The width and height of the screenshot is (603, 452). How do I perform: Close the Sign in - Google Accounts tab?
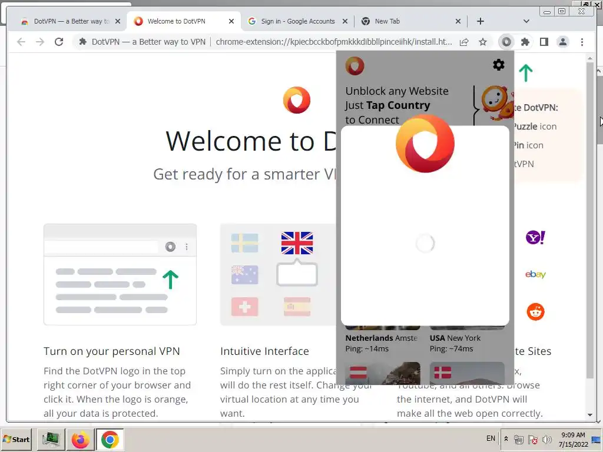tap(345, 21)
